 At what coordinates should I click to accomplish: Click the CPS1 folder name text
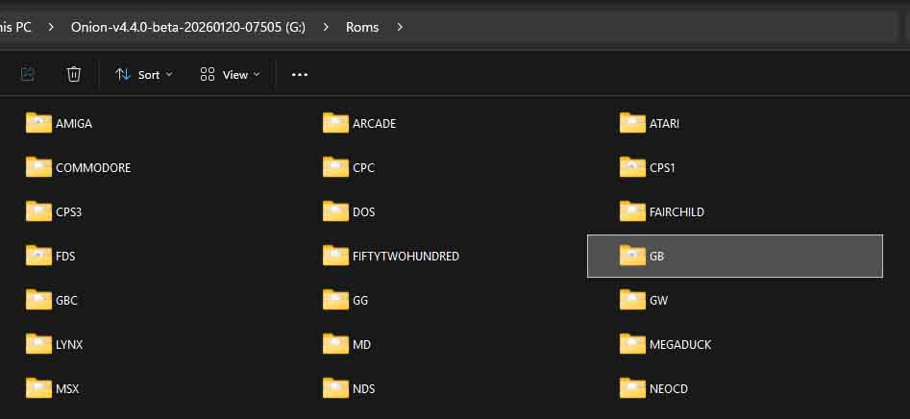(662, 168)
